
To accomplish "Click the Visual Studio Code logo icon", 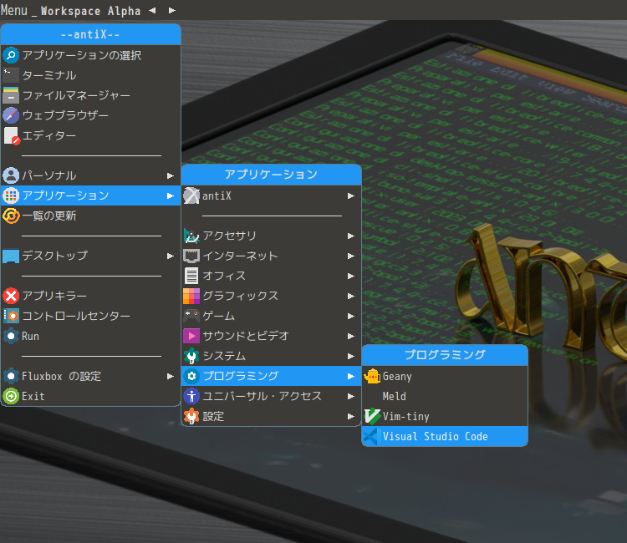I will pos(371,436).
